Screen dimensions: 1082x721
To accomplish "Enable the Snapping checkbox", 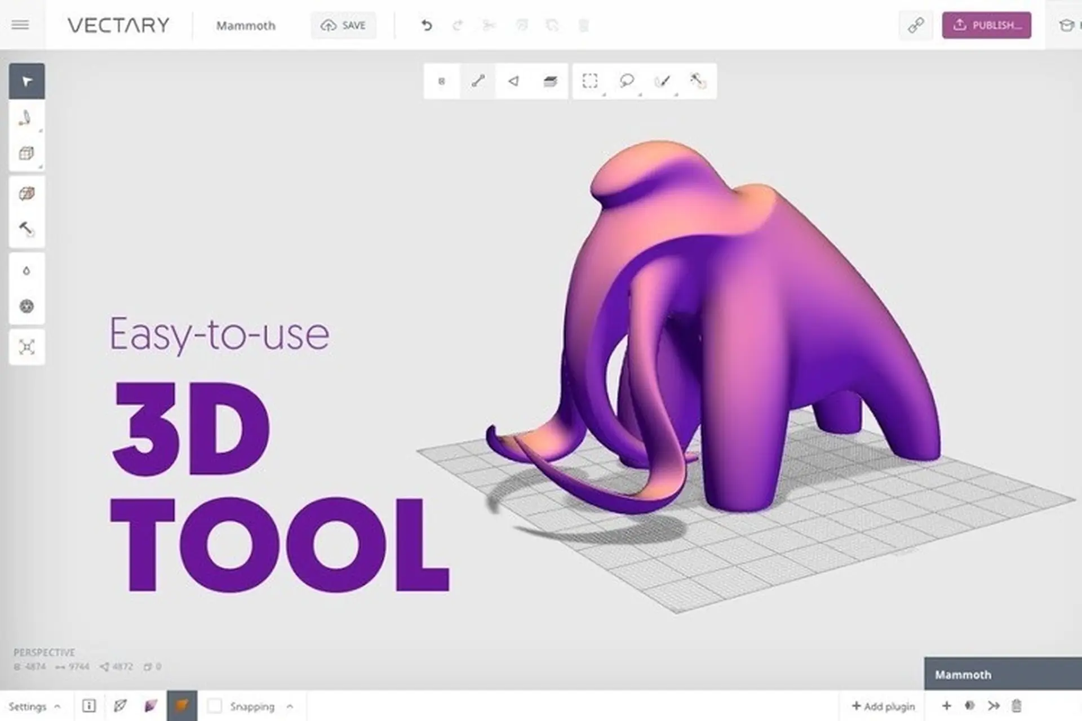I will coord(215,705).
